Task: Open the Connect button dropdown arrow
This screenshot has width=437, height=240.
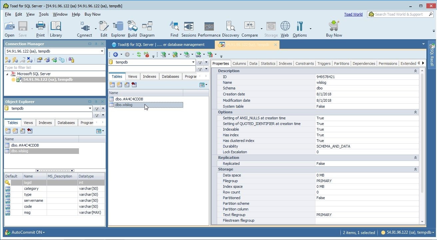Action: coord(96,29)
